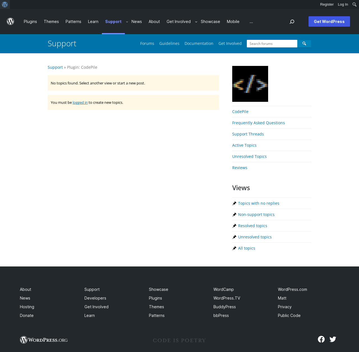359x352 pixels.
Task: Open Documentation in support bar
Action: click(199, 43)
